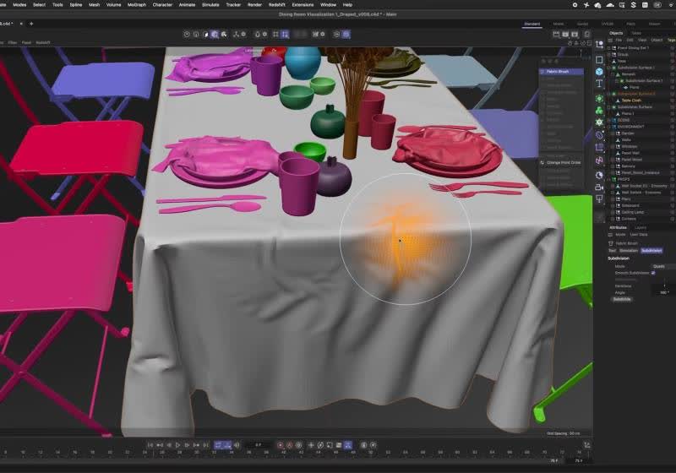Open the Modes menu
This screenshot has width=676, height=473.
pos(19,5)
